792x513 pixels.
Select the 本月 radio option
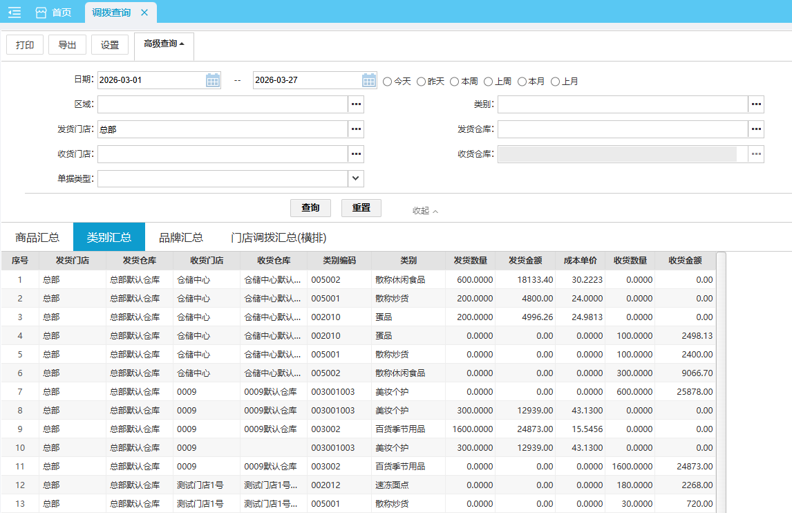(522, 82)
